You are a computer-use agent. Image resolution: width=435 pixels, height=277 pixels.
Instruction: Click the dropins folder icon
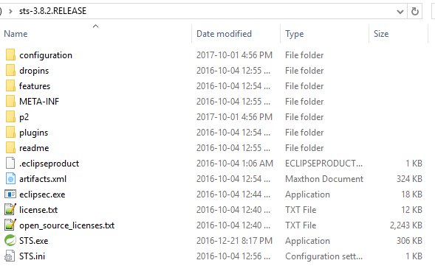pyautogui.click(x=10, y=70)
